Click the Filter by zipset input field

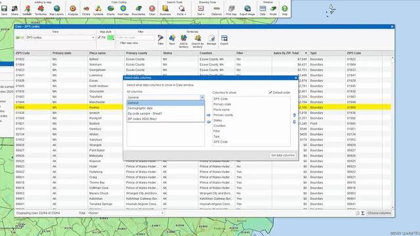coord(135,37)
